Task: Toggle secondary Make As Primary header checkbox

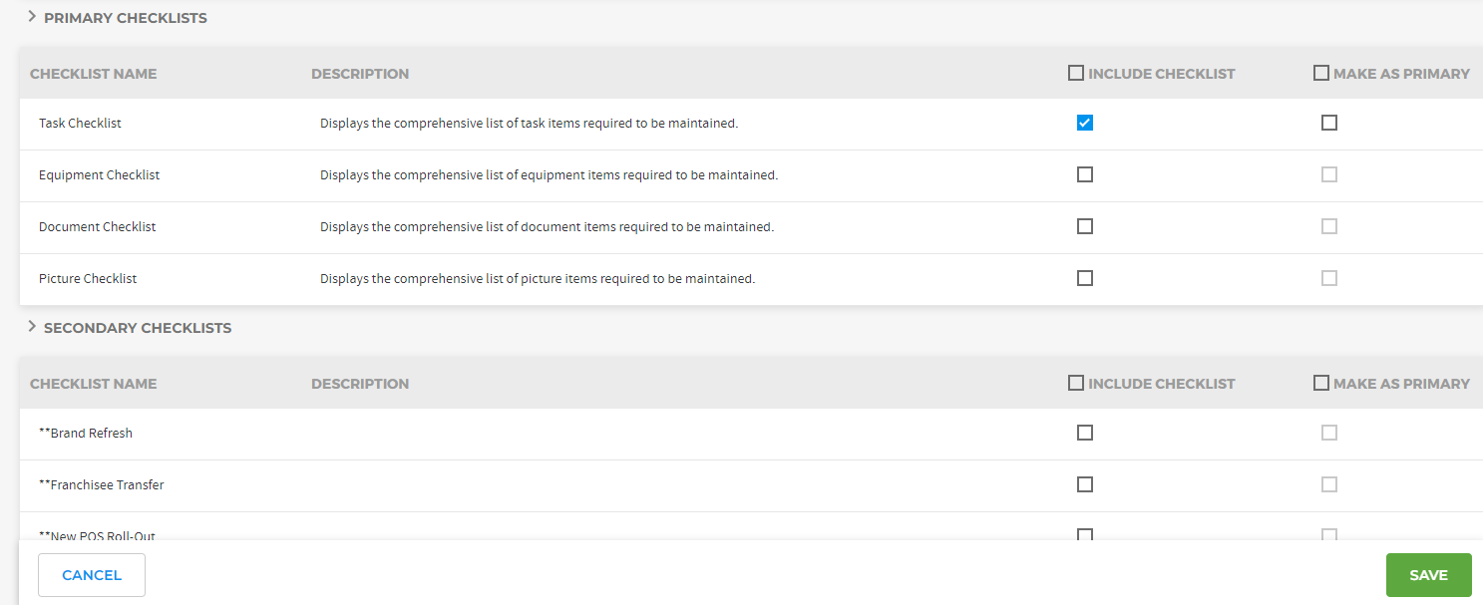Action: (x=1321, y=383)
